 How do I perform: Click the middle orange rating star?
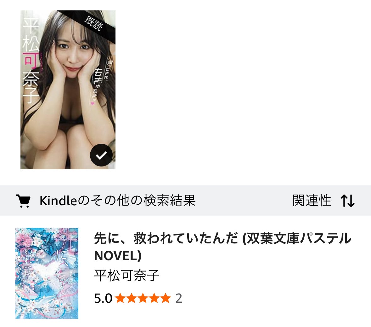[143, 298]
